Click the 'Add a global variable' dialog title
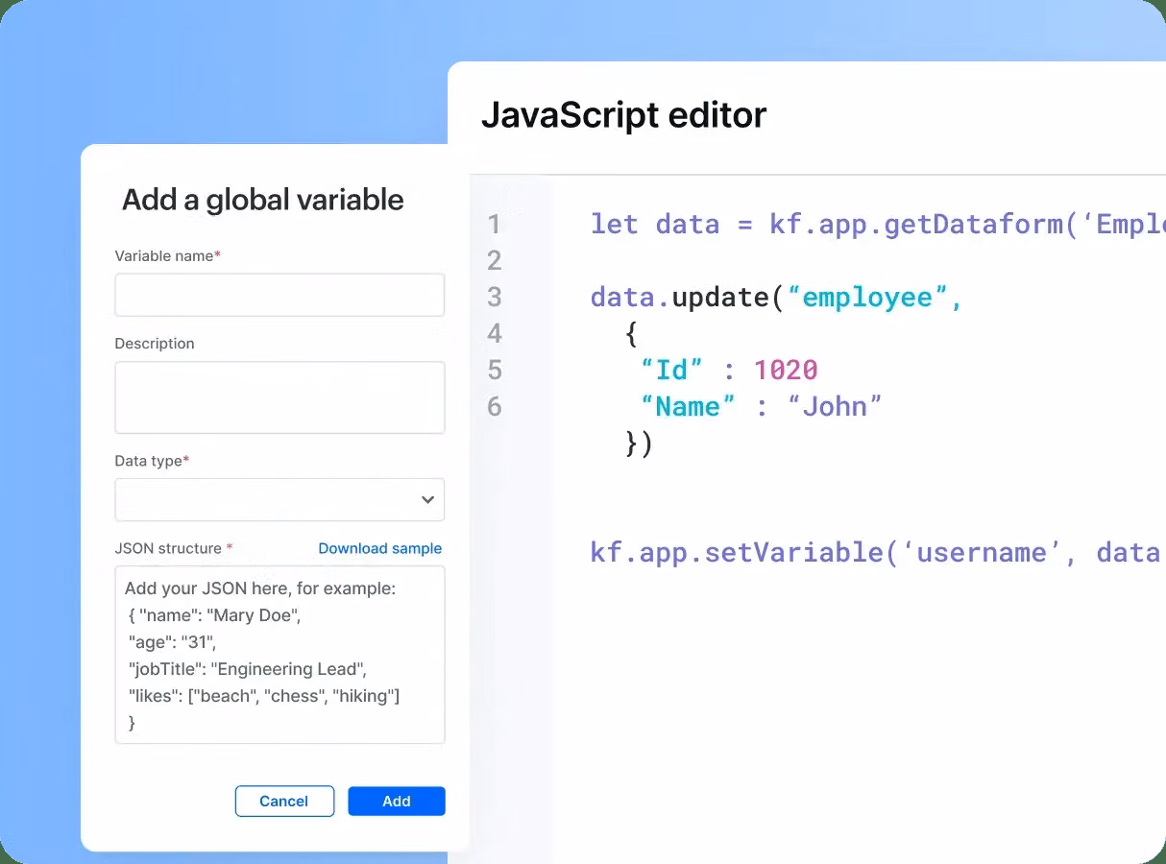 262,200
